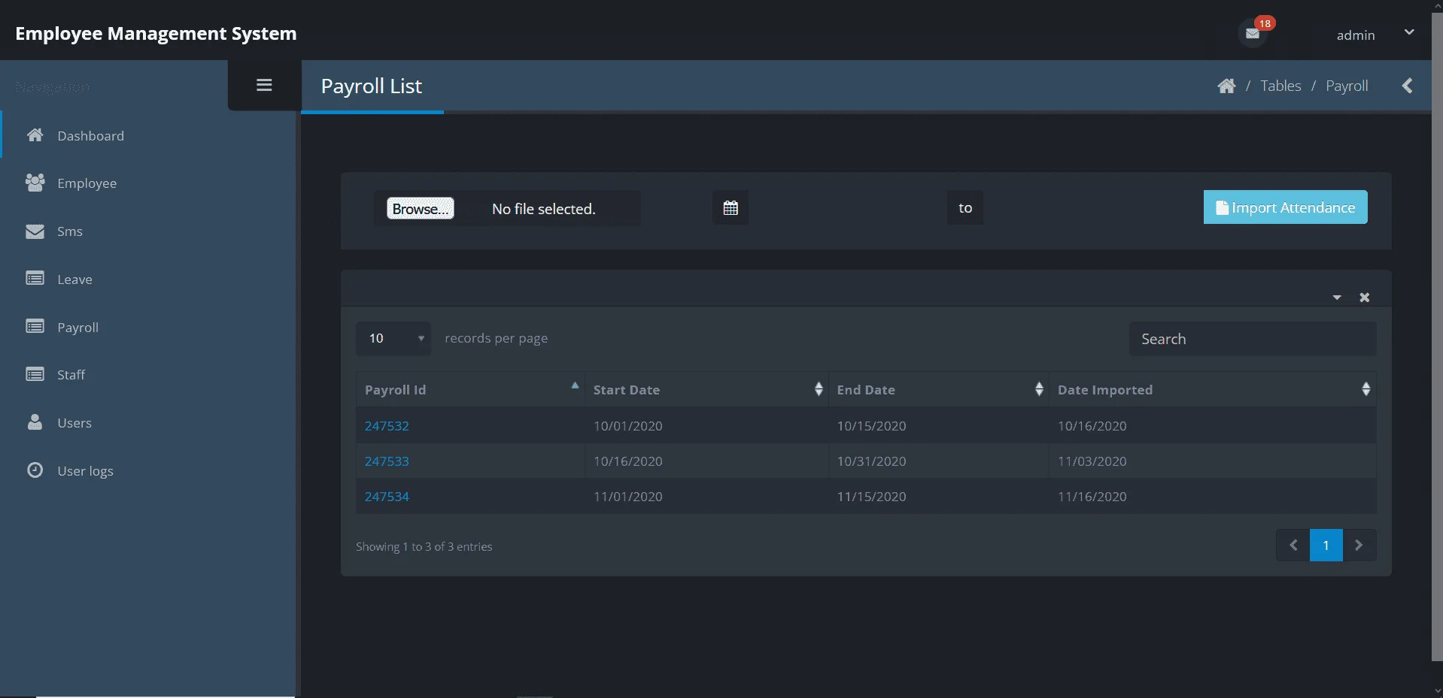
Task: Open Dashboard from the sidebar
Action: click(x=90, y=136)
